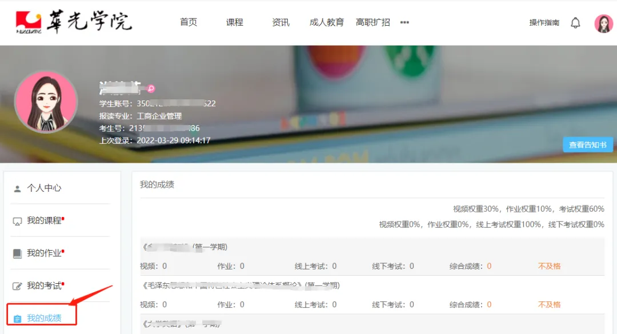The image size is (617, 334).
Task: Open the 课程 navigation item
Action: (x=234, y=22)
